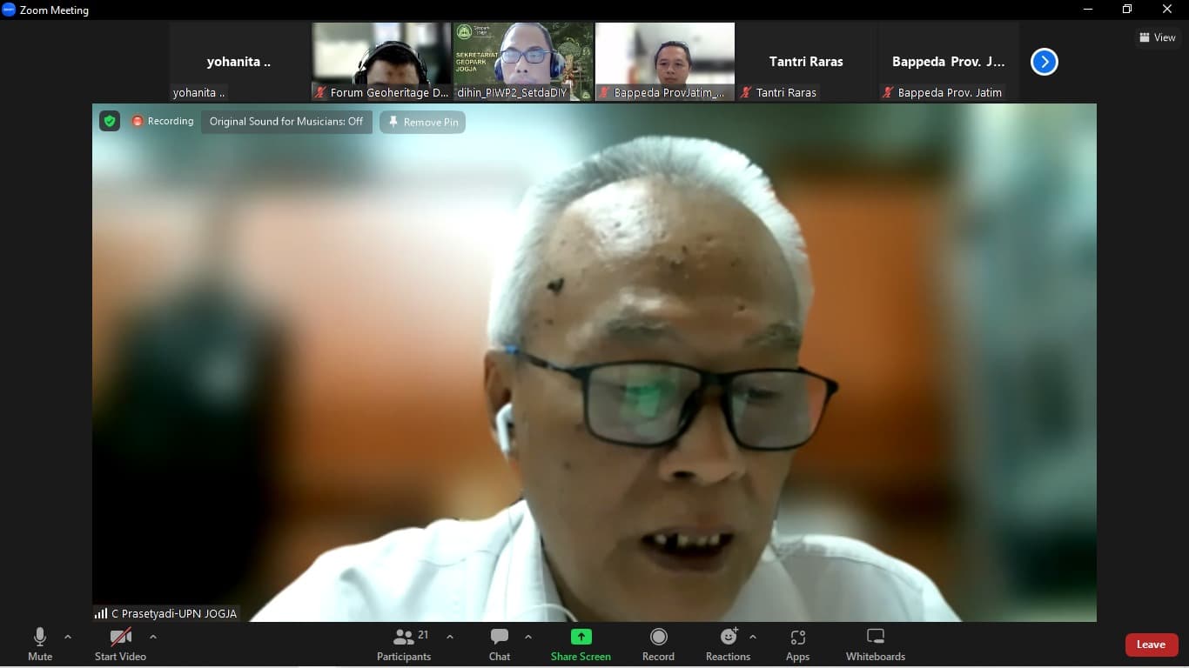Remove Pin from the speaker video
The width and height of the screenshot is (1189, 668).
(x=422, y=123)
